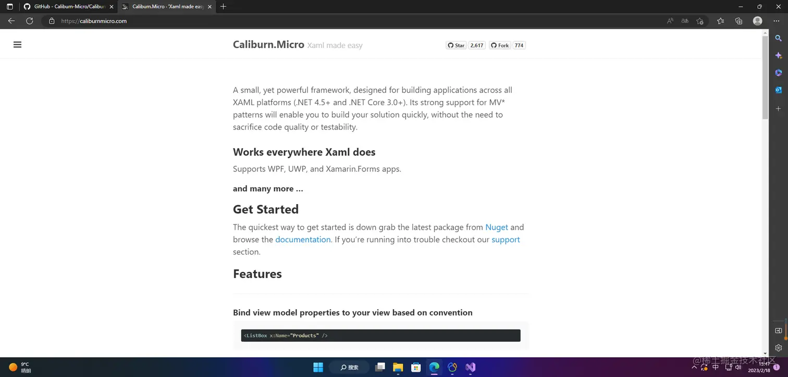Open the documentation link
The height and width of the screenshot is (377, 788).
(303, 240)
